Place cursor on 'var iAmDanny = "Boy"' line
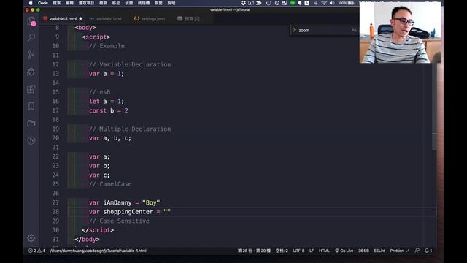The image size is (467, 263). pyautogui.click(x=124, y=202)
